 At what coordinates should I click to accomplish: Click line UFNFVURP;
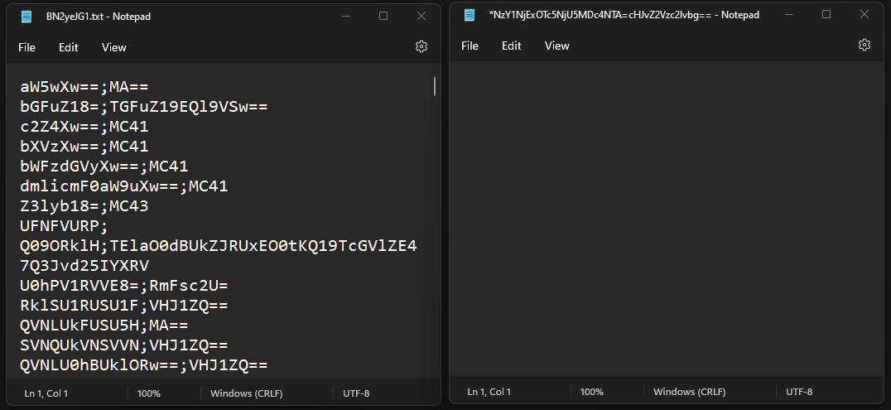pyautogui.click(x=65, y=226)
